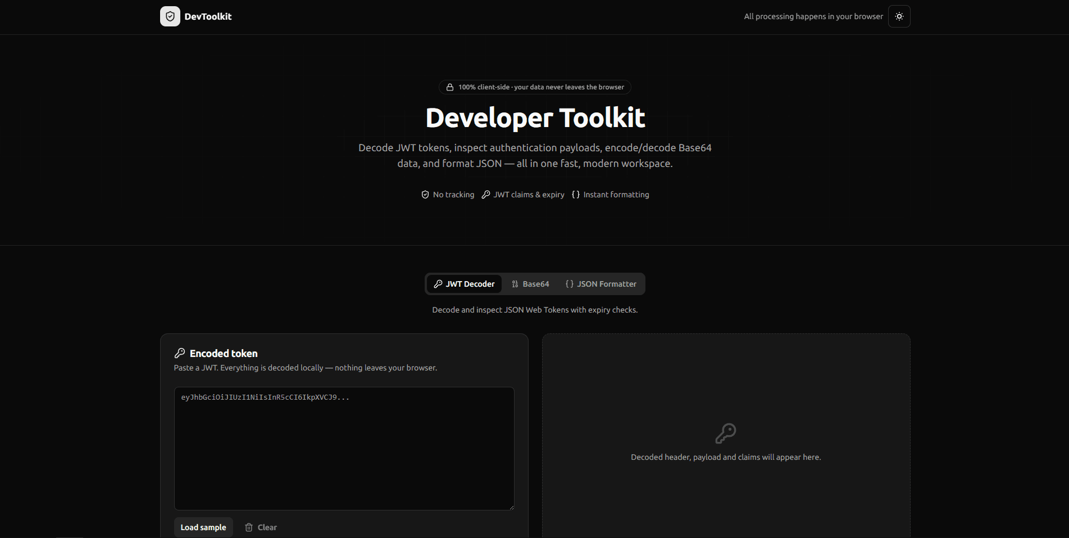
Task: Click the DevToolkit shield logo icon
Action: pyautogui.click(x=170, y=16)
